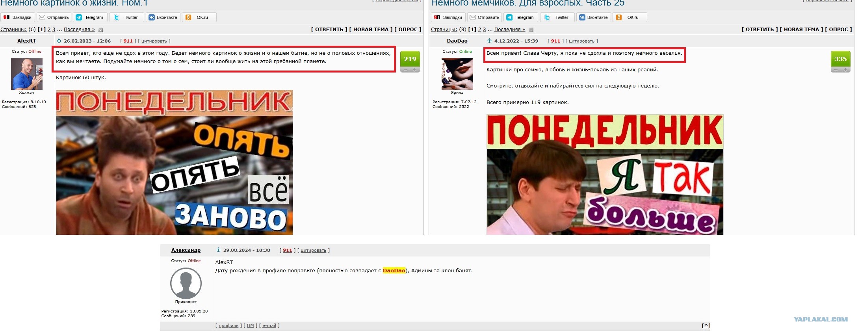Click Страницы link in DaoDao's thread
Viewport: 858px width, 331px height.
pos(444,30)
